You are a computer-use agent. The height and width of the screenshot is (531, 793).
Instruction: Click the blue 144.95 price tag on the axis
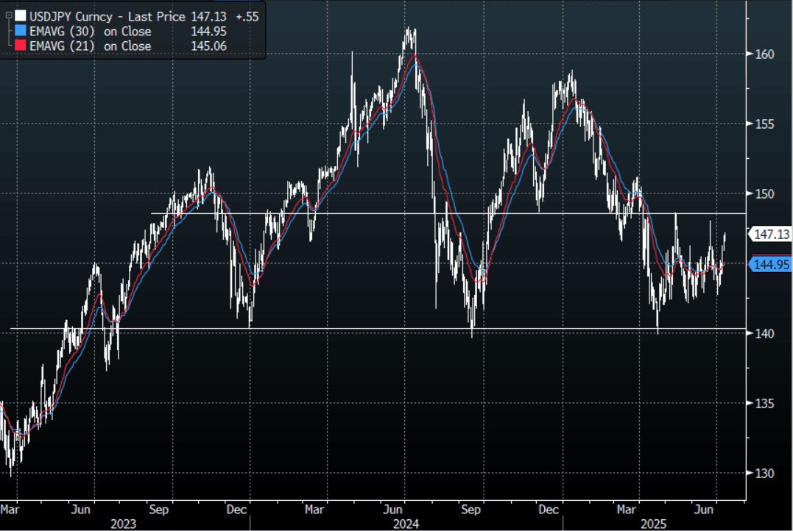[770, 264]
